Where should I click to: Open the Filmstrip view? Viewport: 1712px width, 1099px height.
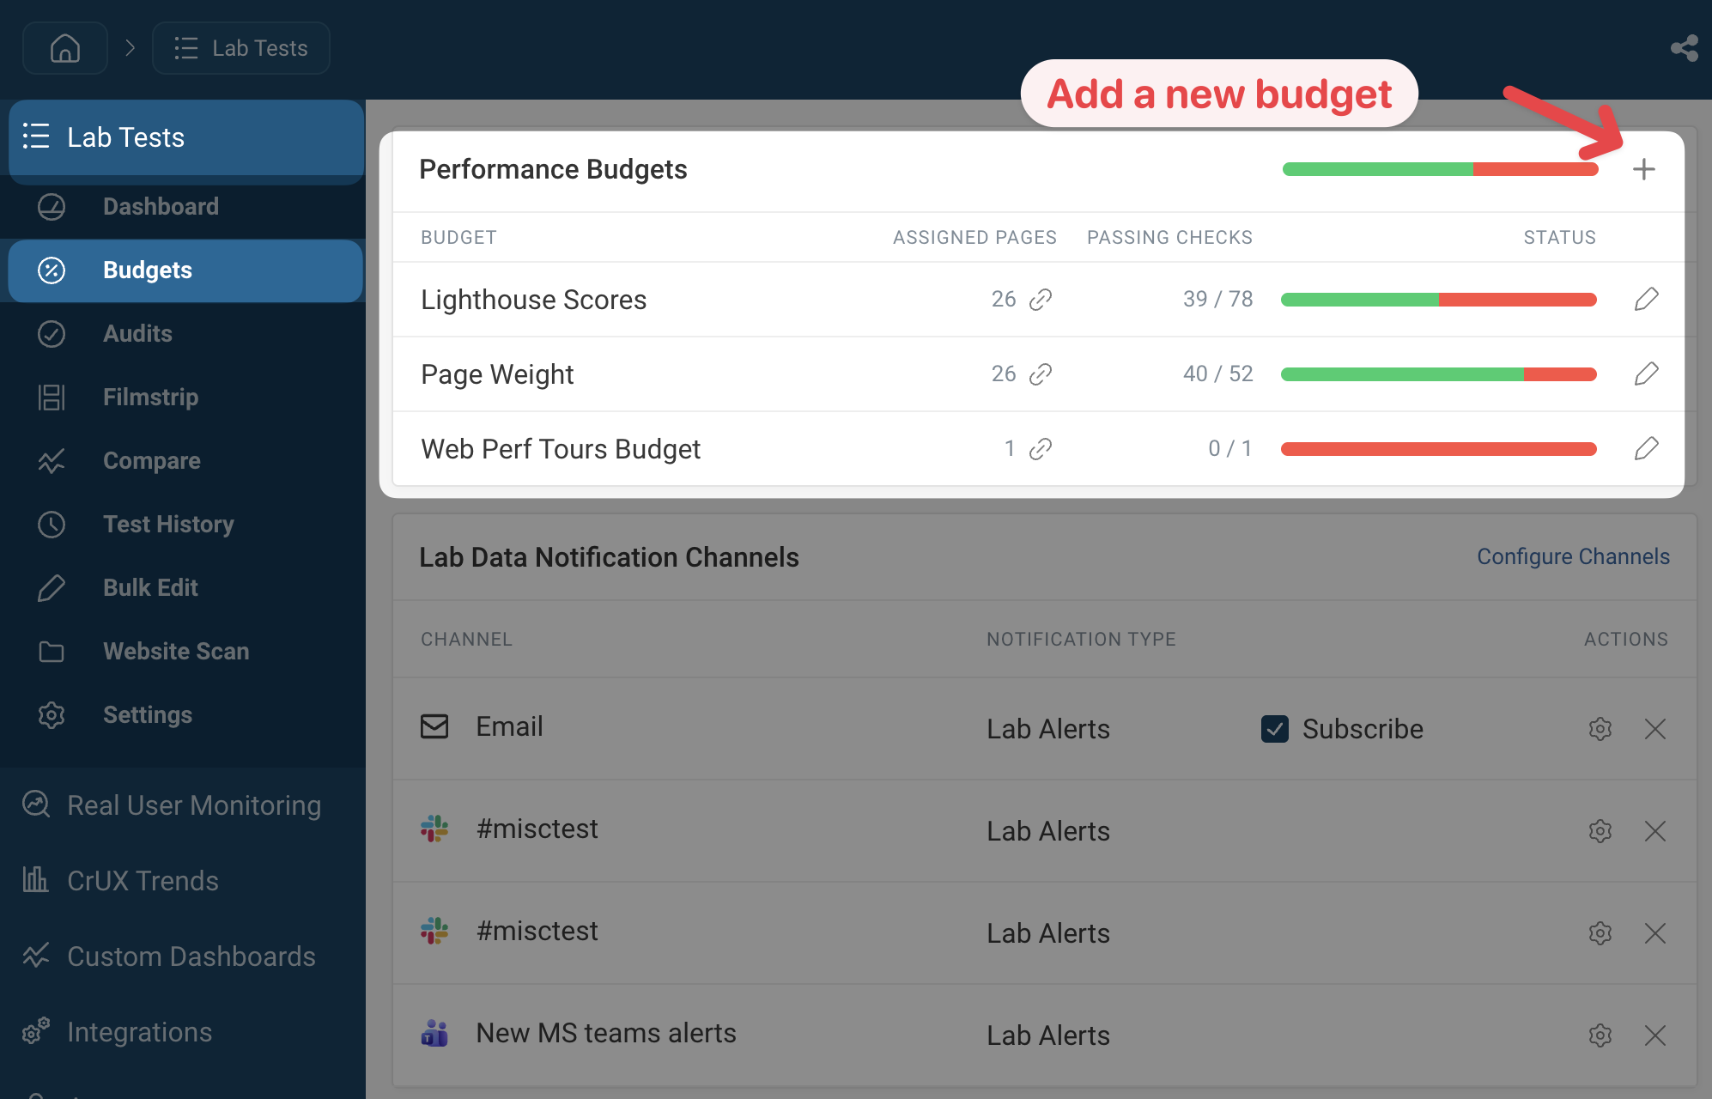point(150,397)
